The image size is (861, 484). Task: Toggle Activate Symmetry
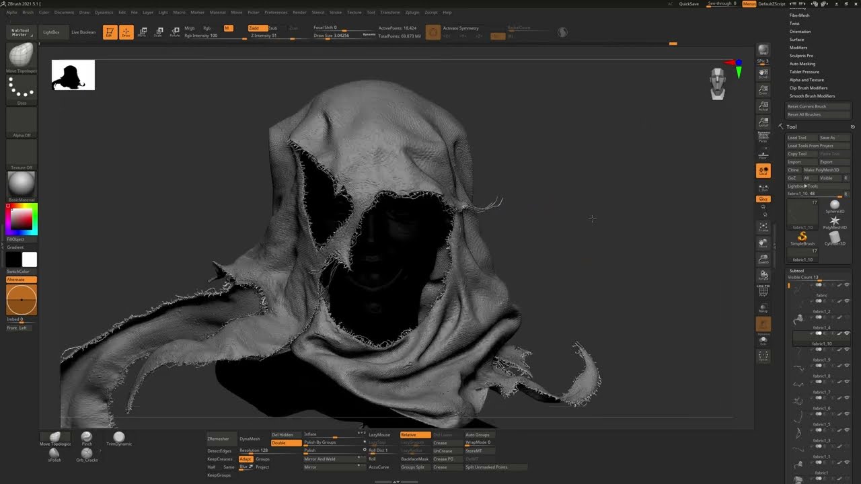point(461,28)
